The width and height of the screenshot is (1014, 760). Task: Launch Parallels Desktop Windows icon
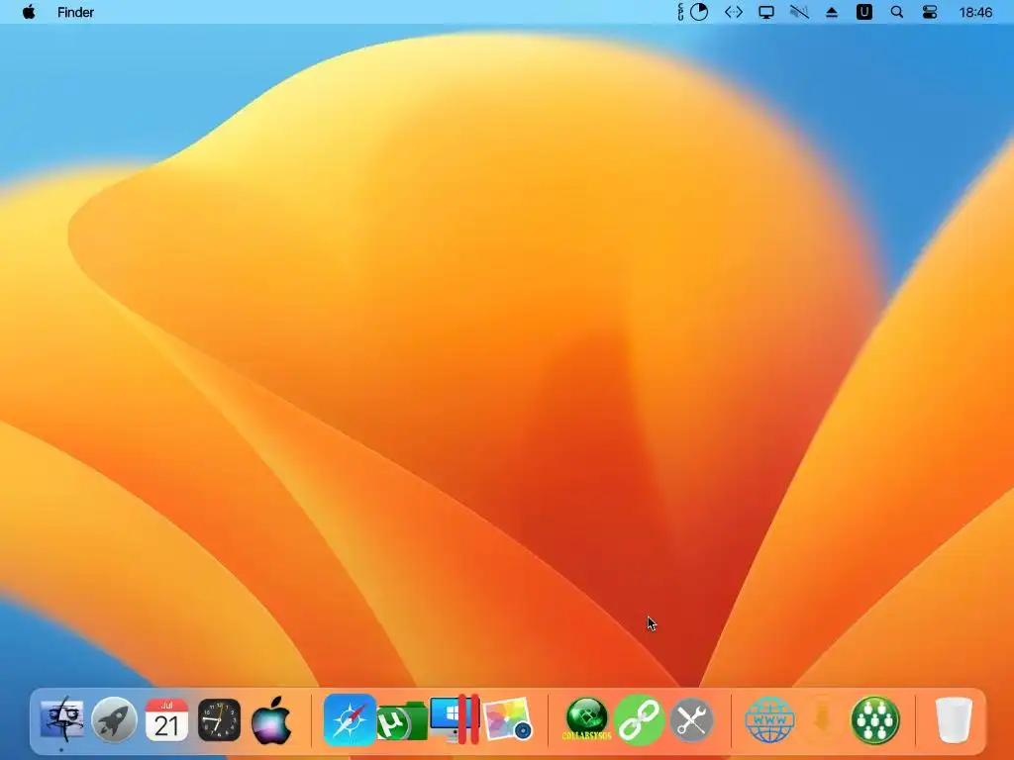point(455,719)
